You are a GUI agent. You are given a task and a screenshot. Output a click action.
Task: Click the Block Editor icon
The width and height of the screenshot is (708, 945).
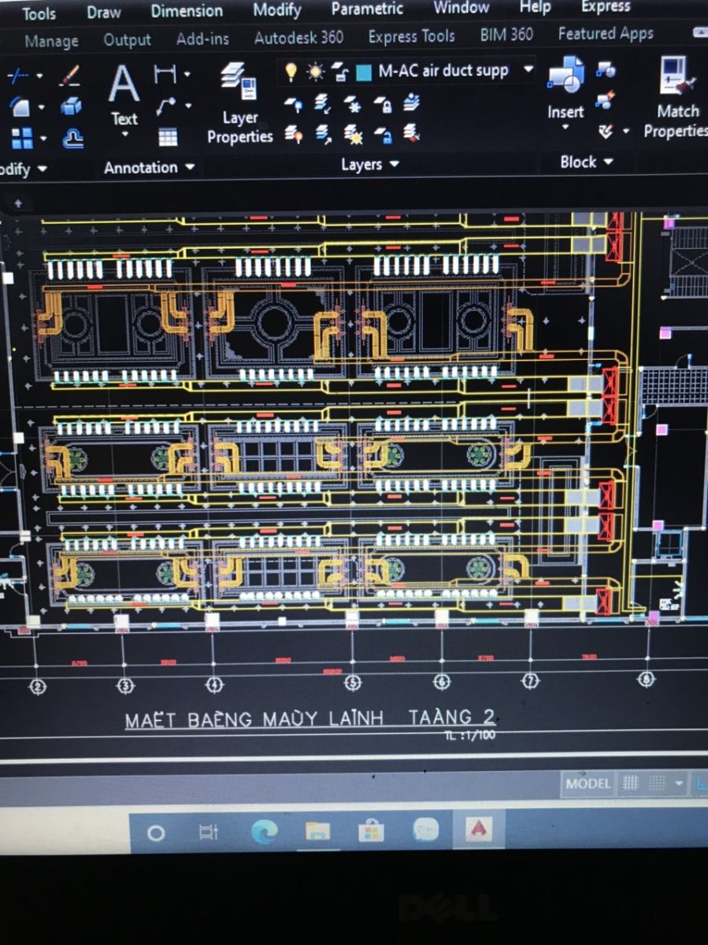[606, 100]
